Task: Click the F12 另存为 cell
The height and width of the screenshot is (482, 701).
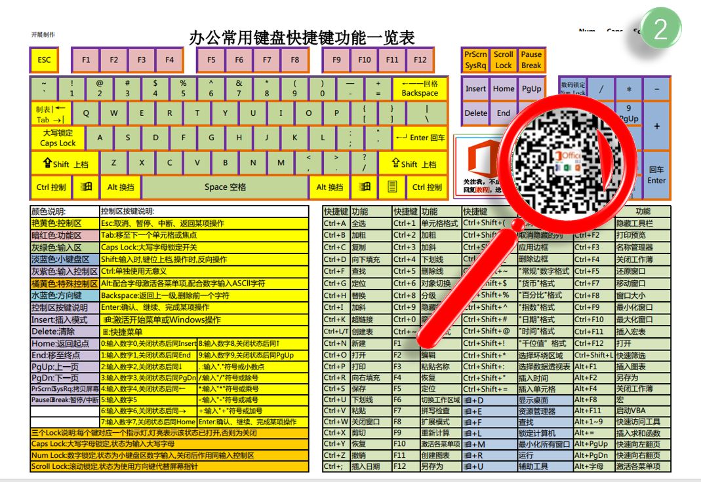Action: tap(426, 466)
